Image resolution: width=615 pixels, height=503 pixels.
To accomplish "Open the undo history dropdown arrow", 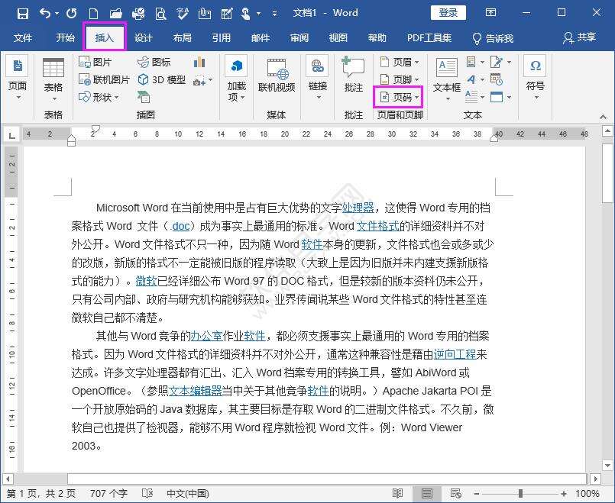I will point(57,14).
